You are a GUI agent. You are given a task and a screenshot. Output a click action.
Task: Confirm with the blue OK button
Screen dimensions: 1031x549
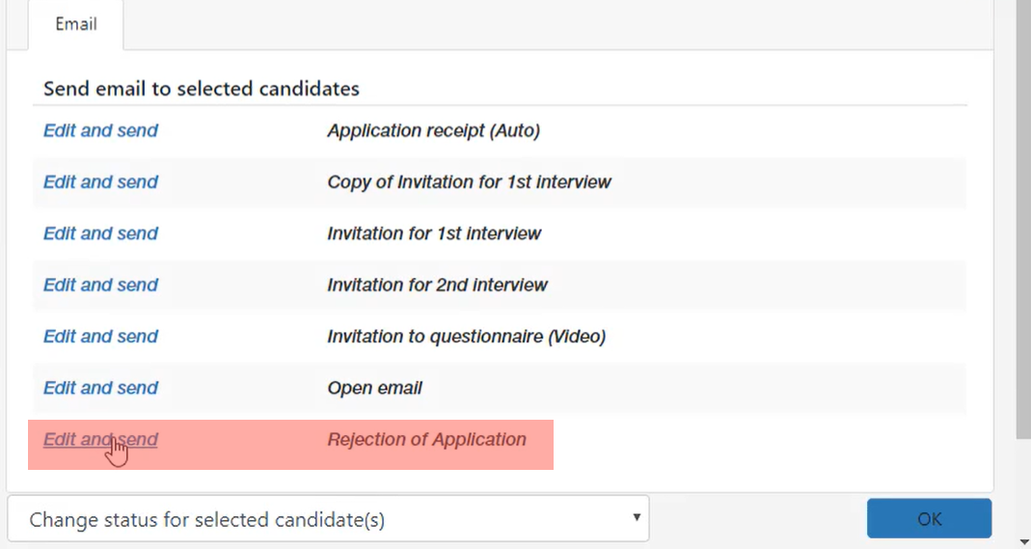(929, 519)
